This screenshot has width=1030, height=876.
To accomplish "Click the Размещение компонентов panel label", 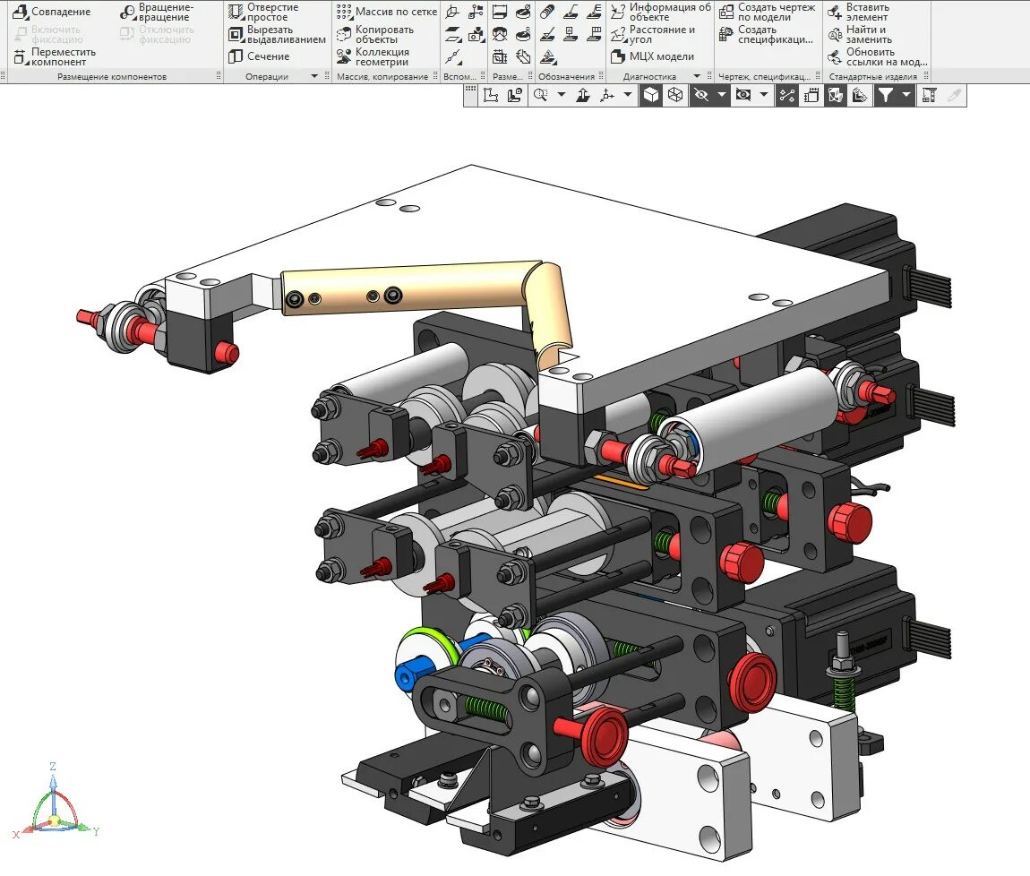I will (x=112, y=77).
